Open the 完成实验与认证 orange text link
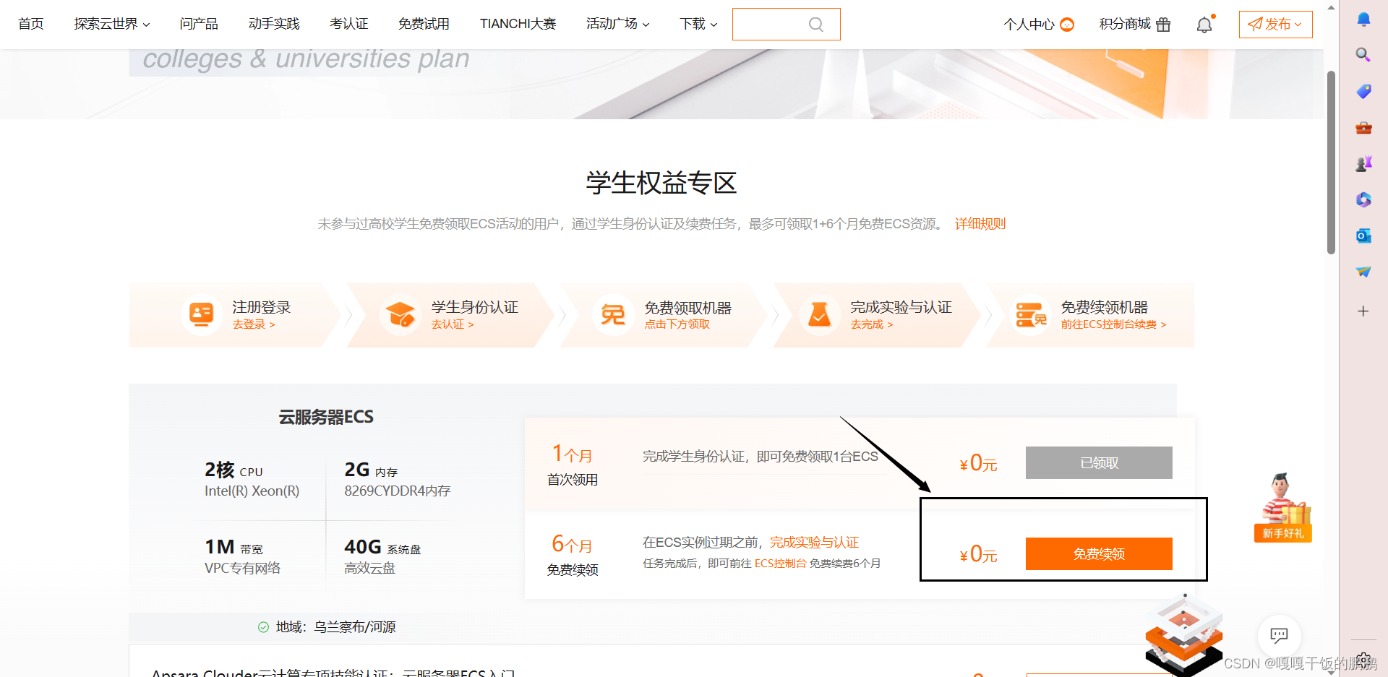 (814, 542)
